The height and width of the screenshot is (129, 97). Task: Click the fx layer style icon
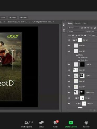94,110
